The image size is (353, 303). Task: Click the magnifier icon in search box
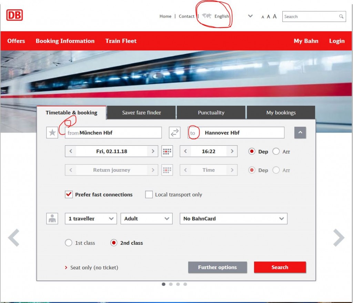click(x=341, y=17)
